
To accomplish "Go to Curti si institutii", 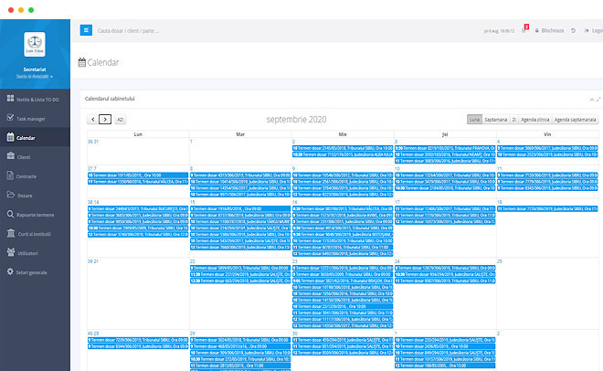I will click(x=37, y=233).
